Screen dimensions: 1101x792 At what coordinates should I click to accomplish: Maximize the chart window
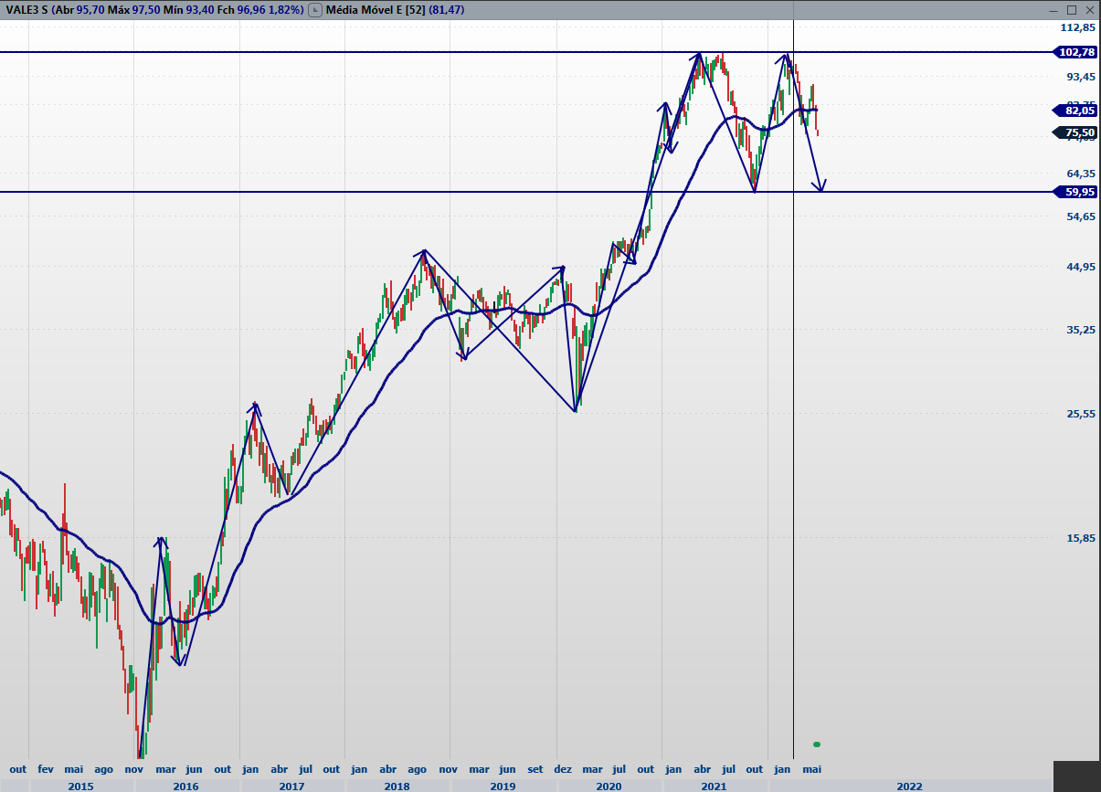coord(1072,9)
